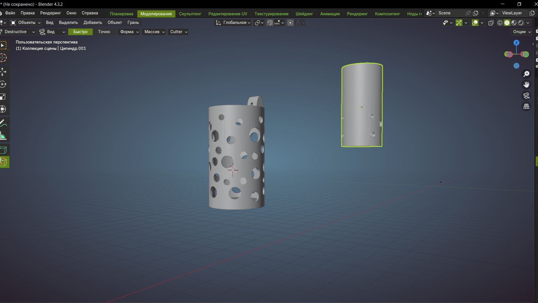This screenshot has height=303, width=538.
Task: Click the hand pan-view icon
Action: (526, 85)
